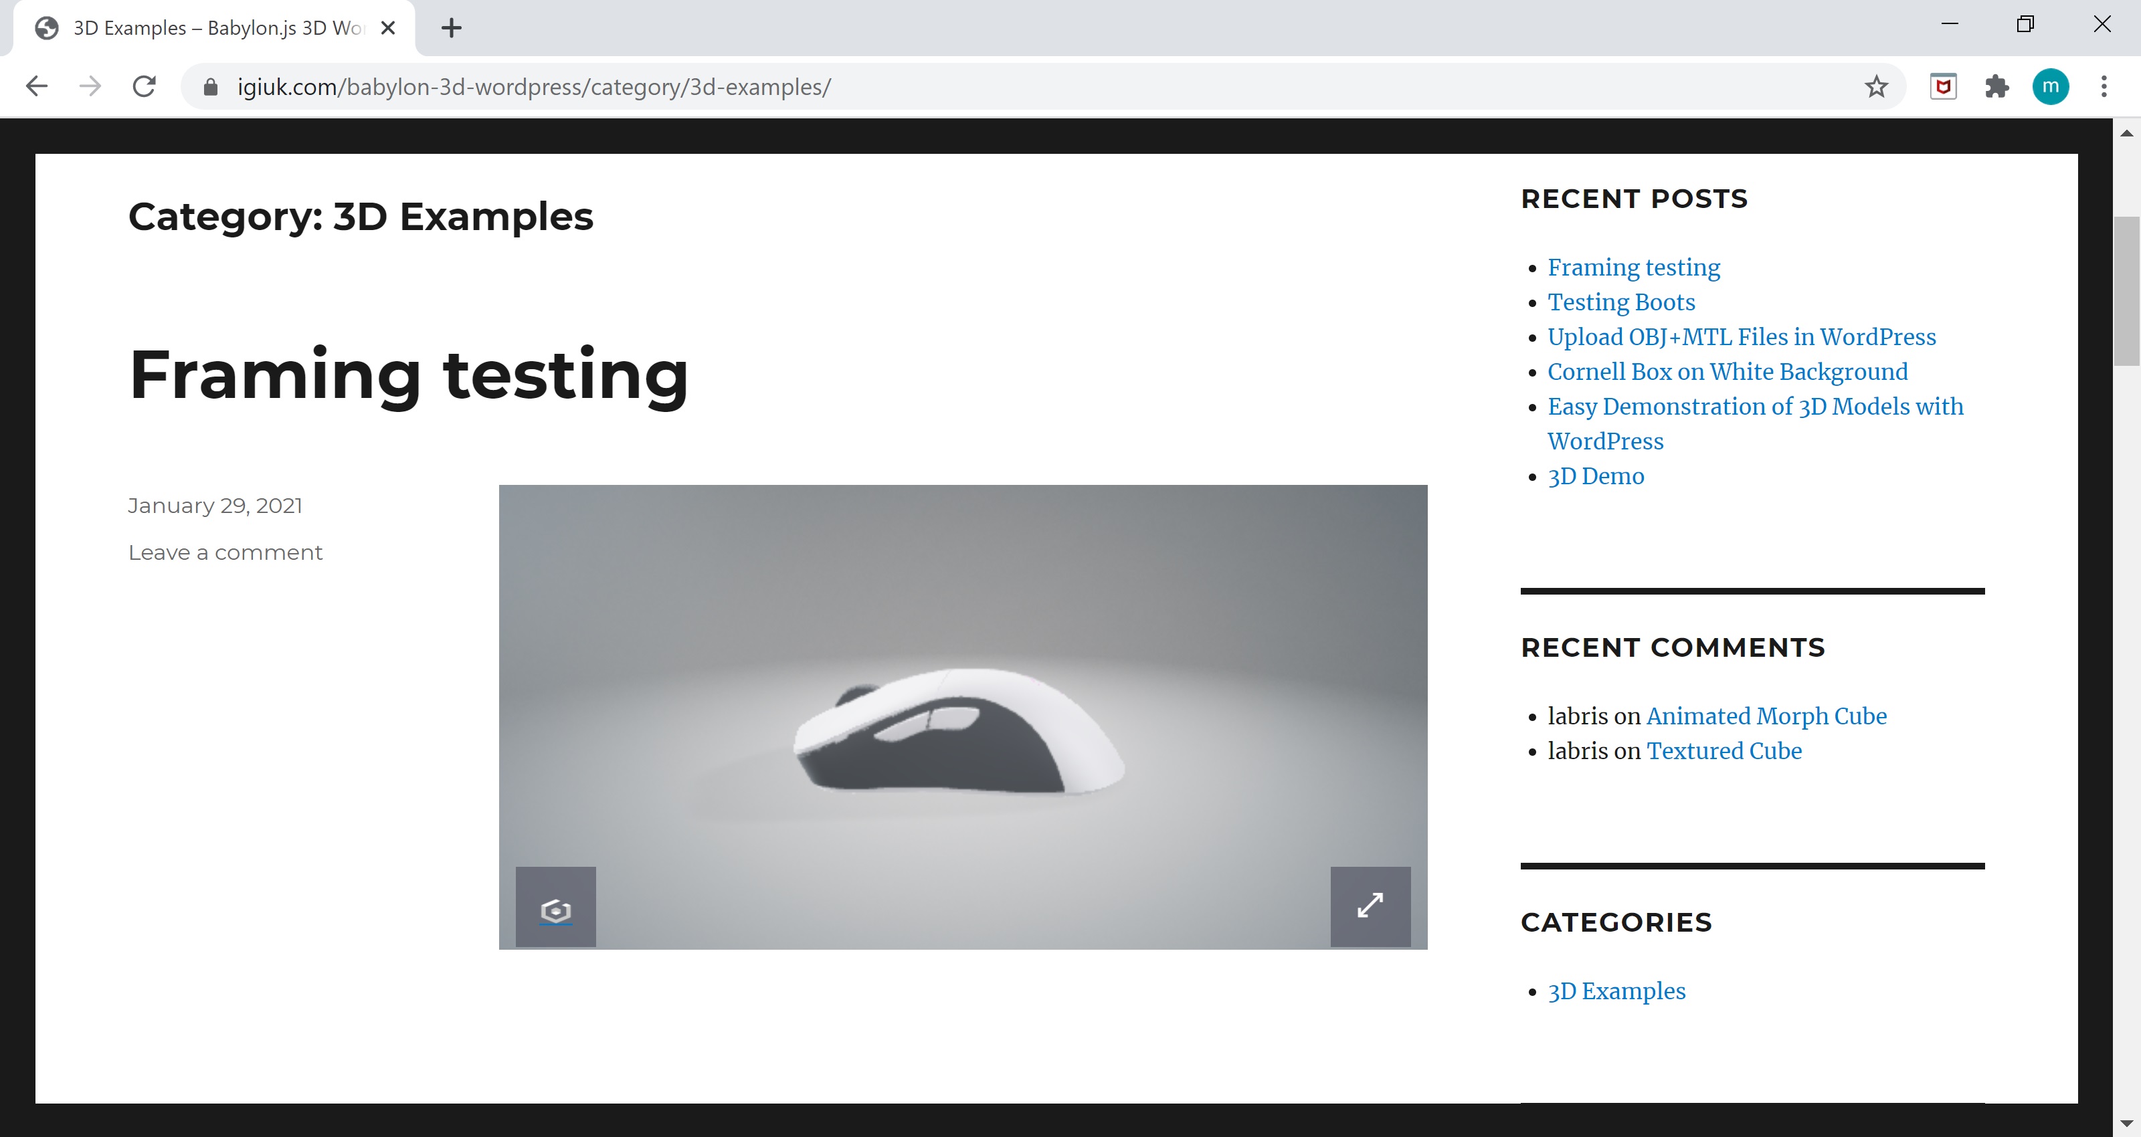Bookmark this page with star icon
2141x1137 pixels.
point(1876,86)
